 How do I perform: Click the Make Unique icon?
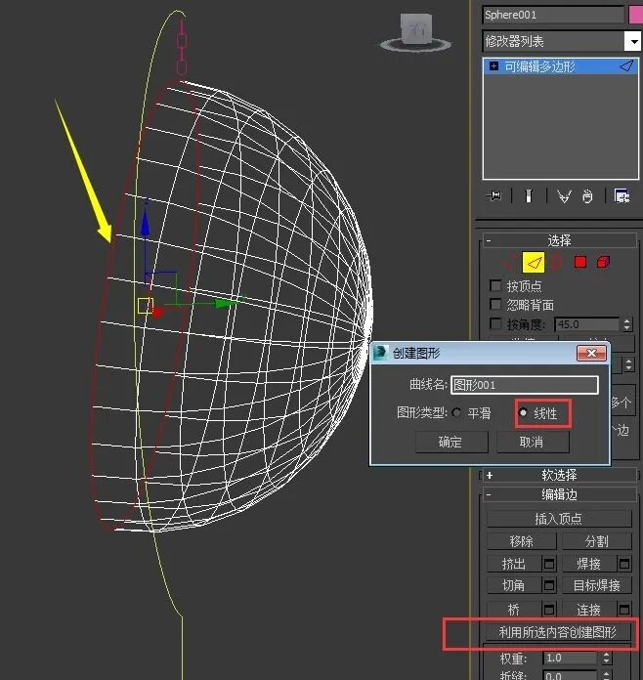[x=564, y=196]
